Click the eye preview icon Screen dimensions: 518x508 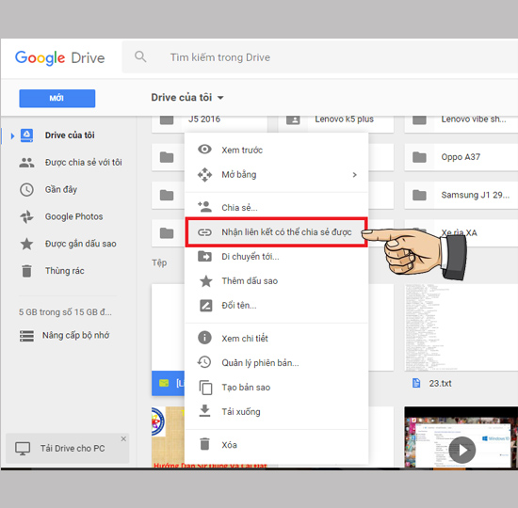click(x=204, y=150)
